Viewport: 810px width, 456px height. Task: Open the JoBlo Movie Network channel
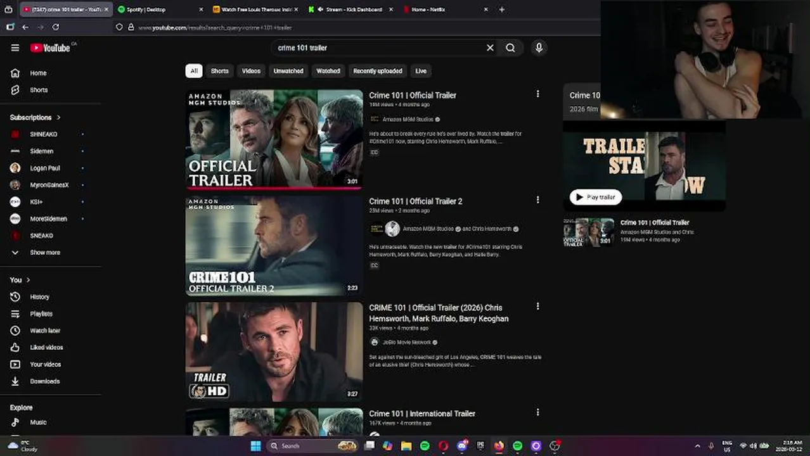(408, 342)
